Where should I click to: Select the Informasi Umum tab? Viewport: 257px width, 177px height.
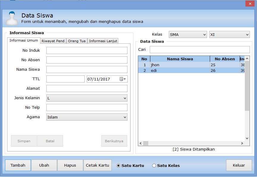click(24, 41)
